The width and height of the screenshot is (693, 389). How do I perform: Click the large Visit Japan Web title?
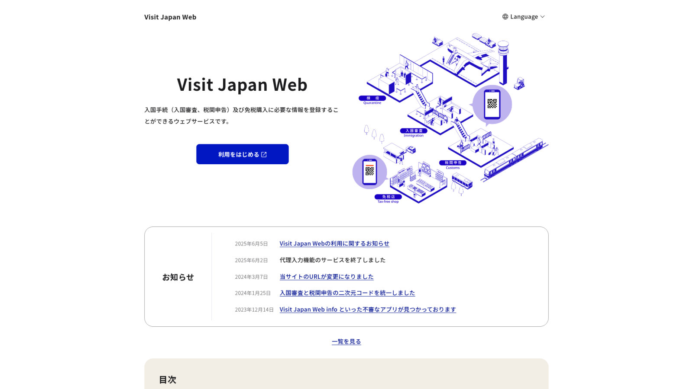tap(242, 85)
